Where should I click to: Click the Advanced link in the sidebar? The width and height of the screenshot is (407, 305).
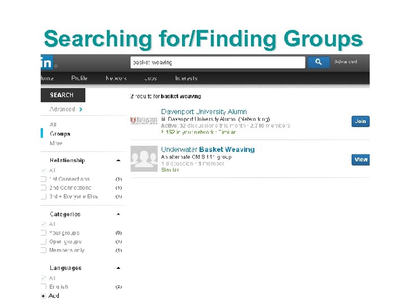click(x=62, y=109)
